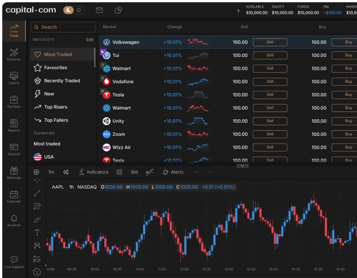Open the 1m timeframe selector
This screenshot has width=357, height=278.
[x=51, y=172]
